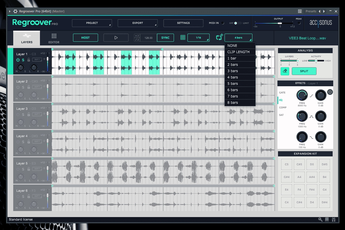This screenshot has height=230, width=345.
Task: Click the preset grid icon beside Presets
Action: coord(300,11)
